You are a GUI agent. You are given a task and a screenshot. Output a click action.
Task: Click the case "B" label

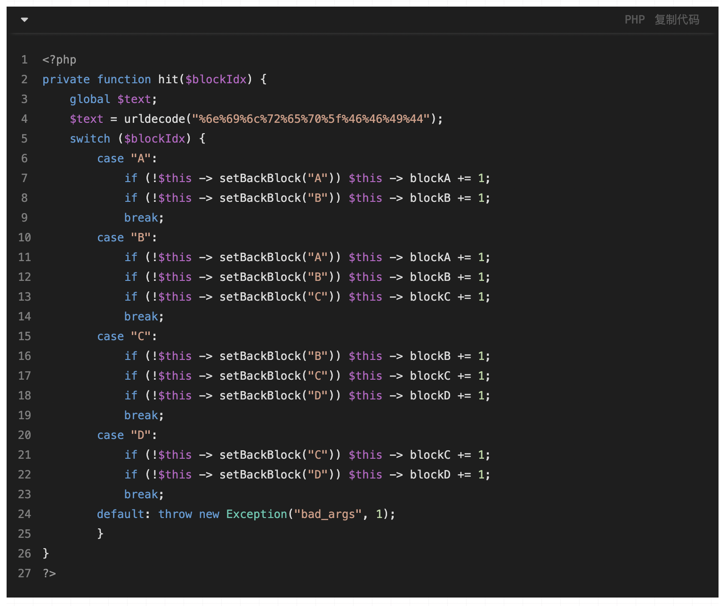point(126,238)
